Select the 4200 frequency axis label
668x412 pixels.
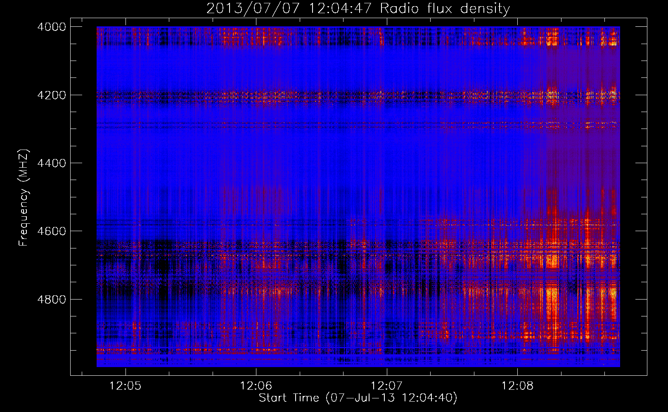coord(52,95)
